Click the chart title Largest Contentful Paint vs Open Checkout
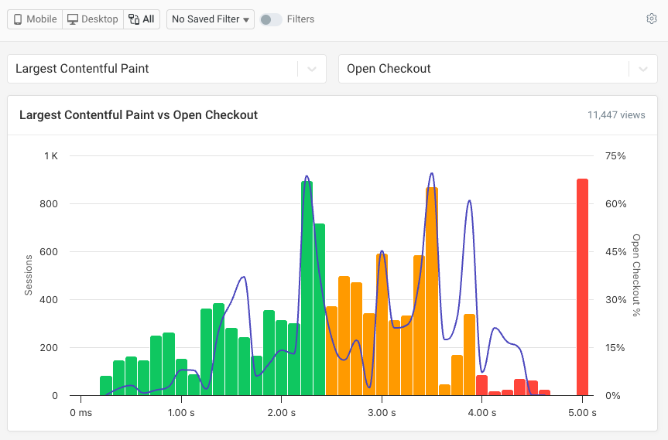 coord(139,115)
